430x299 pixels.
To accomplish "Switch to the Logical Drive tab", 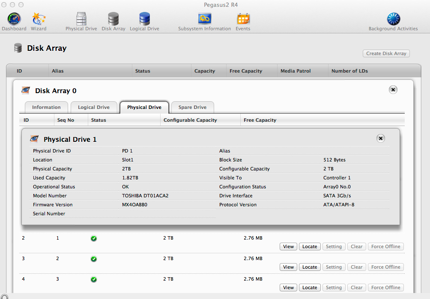I will [94, 107].
